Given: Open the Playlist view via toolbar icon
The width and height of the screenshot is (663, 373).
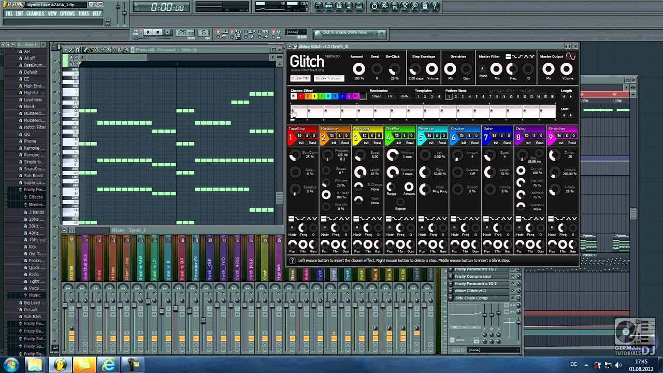Looking at the screenshot, I should pyautogui.click(x=319, y=6).
